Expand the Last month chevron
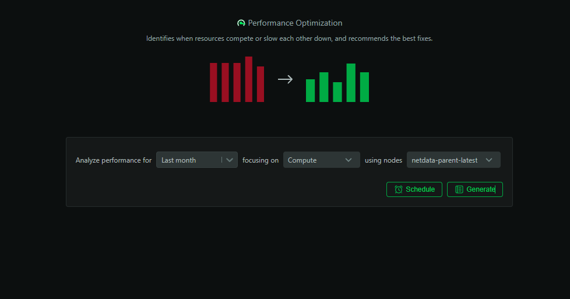 [231, 160]
